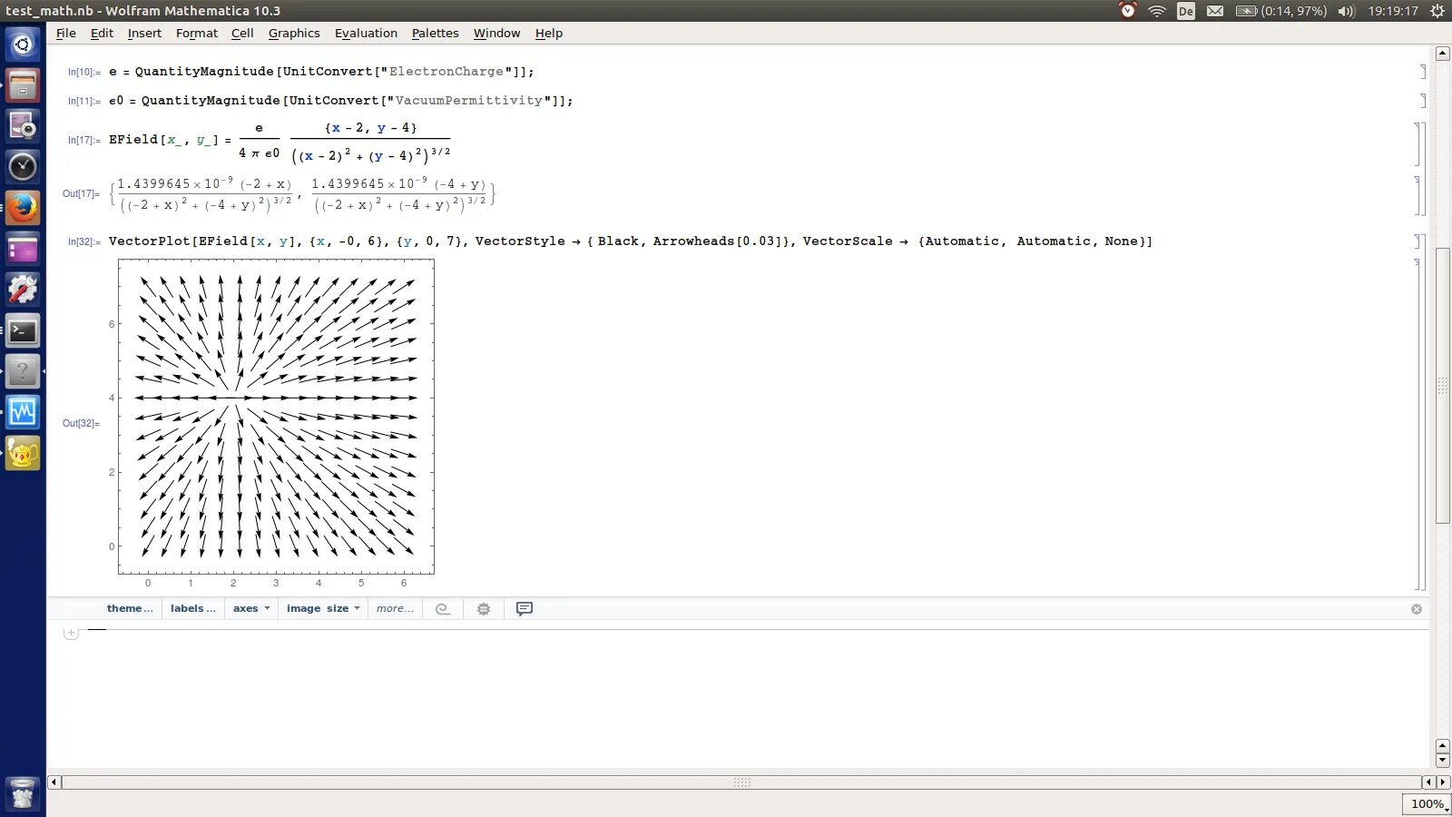This screenshot has height=817, width=1452.
Task: Select the In[11] cell bracket
Action: coord(1423,101)
